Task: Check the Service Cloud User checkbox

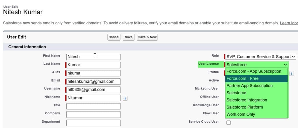Action: click(228, 123)
